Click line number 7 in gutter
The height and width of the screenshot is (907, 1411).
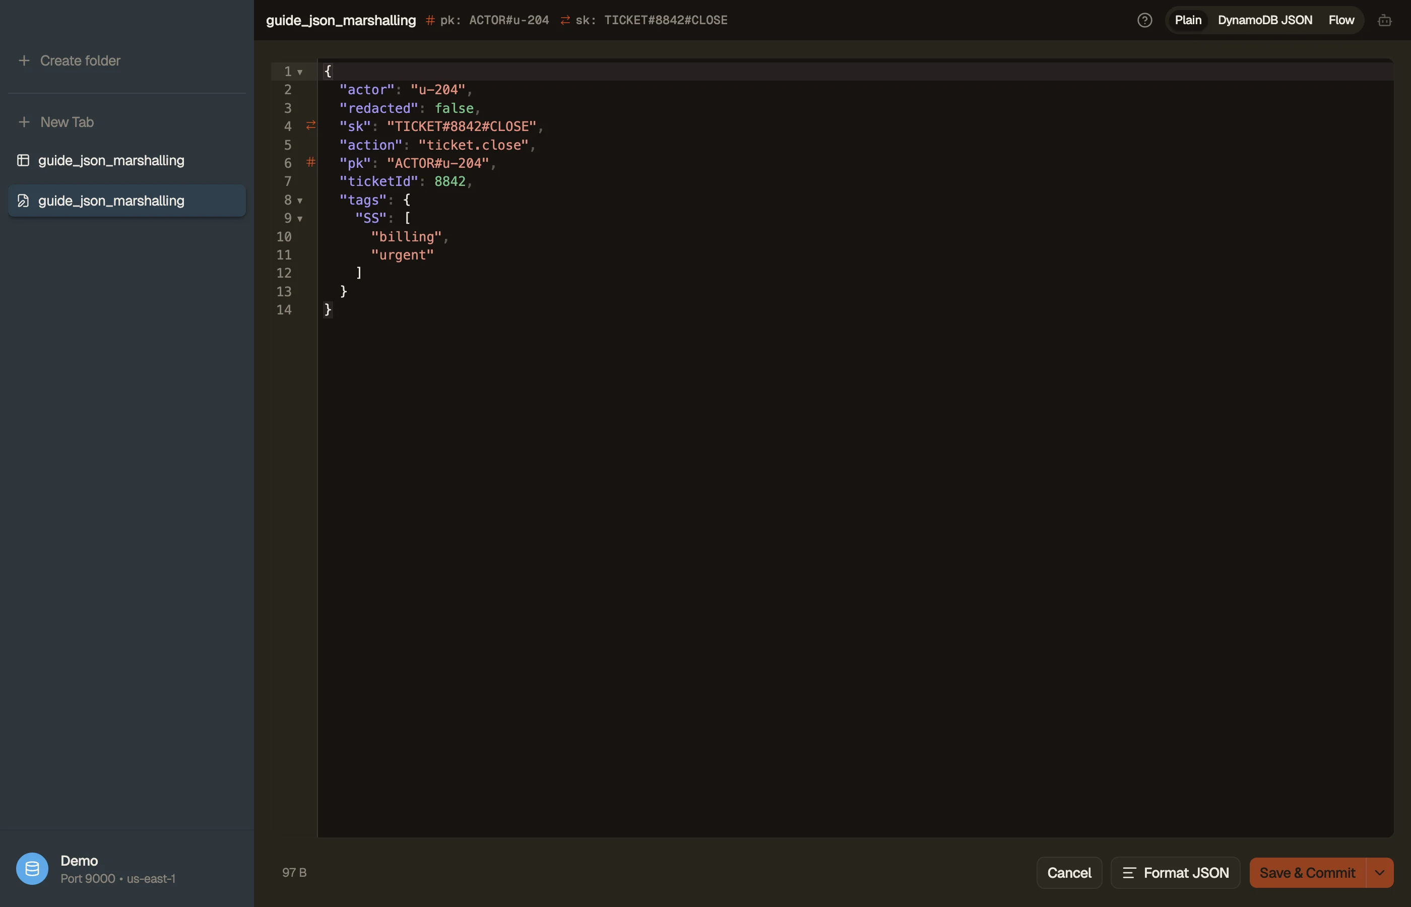tap(288, 181)
